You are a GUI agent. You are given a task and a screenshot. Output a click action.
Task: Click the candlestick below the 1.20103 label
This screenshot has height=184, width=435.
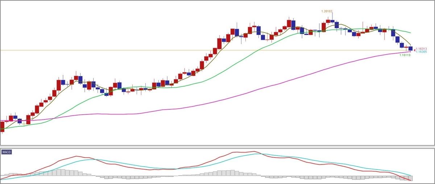tap(332, 21)
